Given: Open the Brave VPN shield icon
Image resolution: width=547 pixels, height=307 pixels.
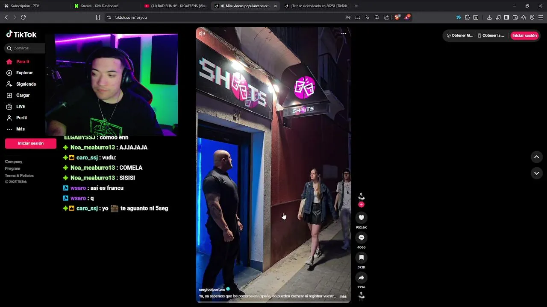Looking at the screenshot, I should 532,17.
